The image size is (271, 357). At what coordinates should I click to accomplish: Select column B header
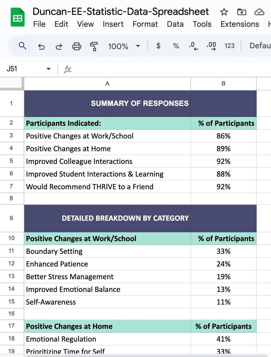224,84
